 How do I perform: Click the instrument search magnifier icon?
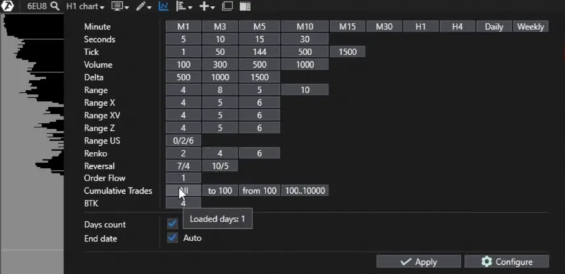pyautogui.click(x=54, y=6)
